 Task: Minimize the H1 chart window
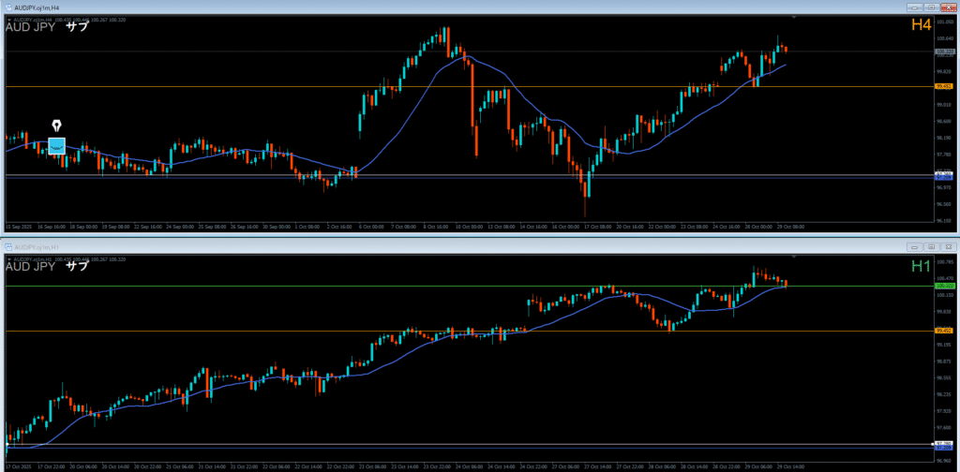tap(912, 246)
